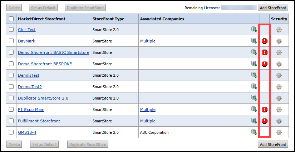This screenshot has width=295, height=152.
Task: Click the database add icon for DayMark
Action: coord(254,41)
